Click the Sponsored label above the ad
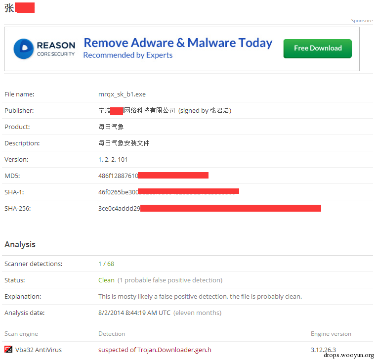The height and width of the screenshot is (361, 376). [362, 21]
